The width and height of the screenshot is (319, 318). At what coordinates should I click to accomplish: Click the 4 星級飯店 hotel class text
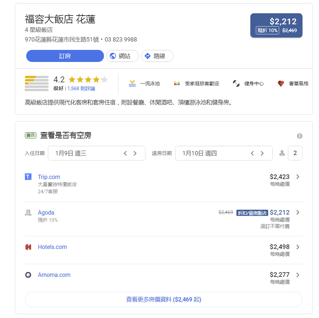tap(39, 30)
